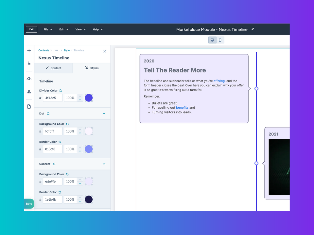Open the View dropdown menu
This screenshot has width=314, height=235.
coord(80,29)
